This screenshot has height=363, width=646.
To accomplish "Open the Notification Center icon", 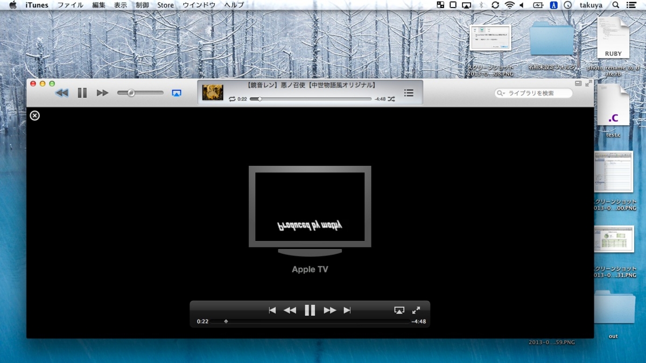I will pyautogui.click(x=632, y=5).
